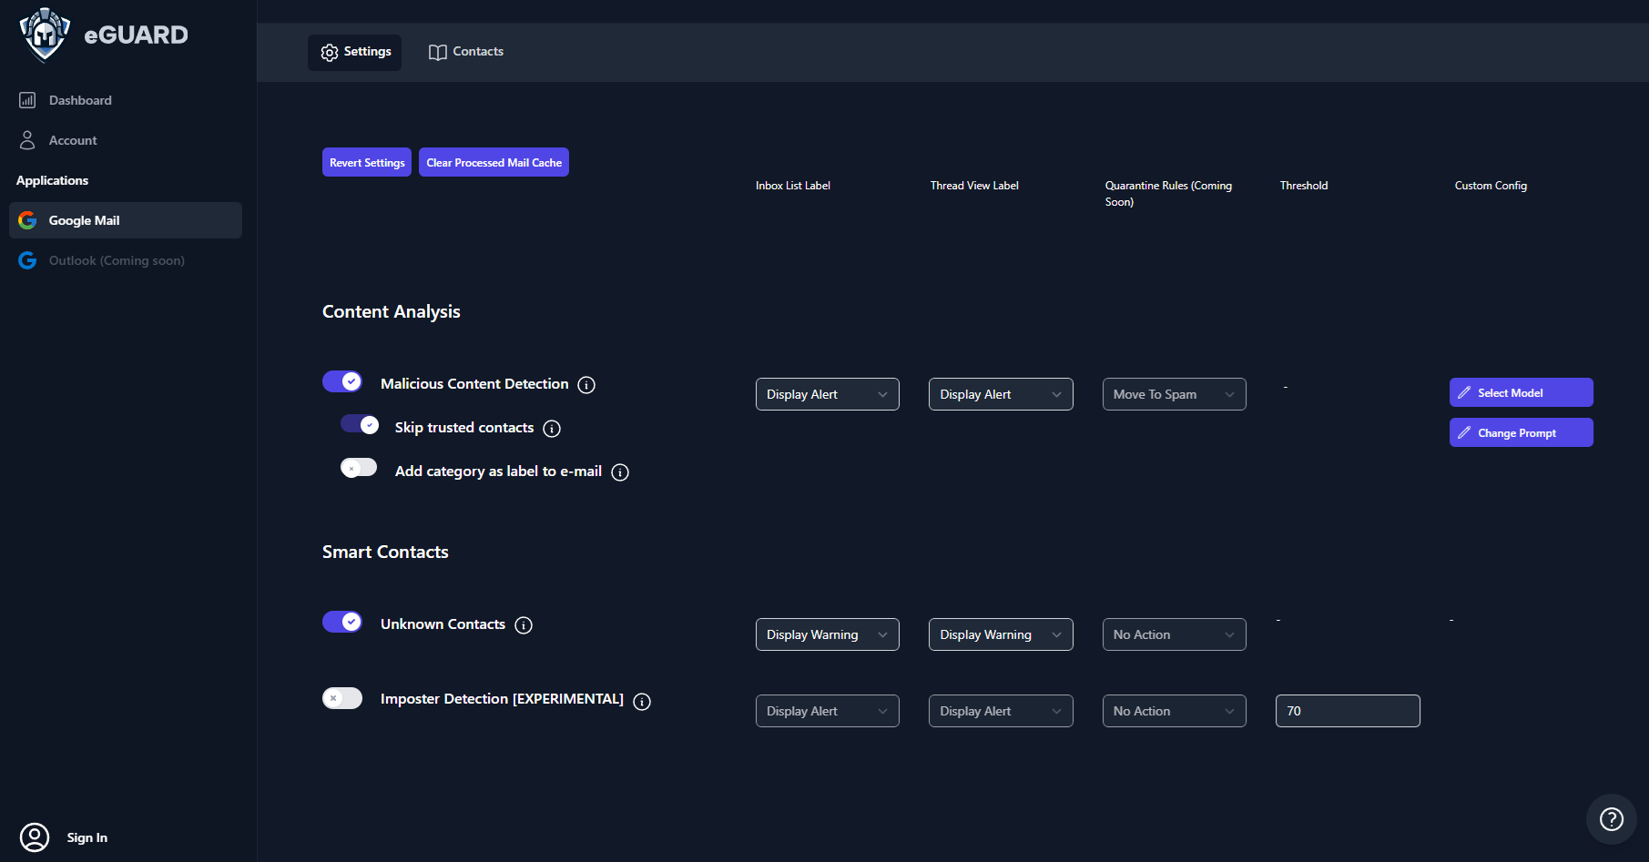The width and height of the screenshot is (1649, 862).
Task: Show info for Add category as label
Action: [620, 472]
